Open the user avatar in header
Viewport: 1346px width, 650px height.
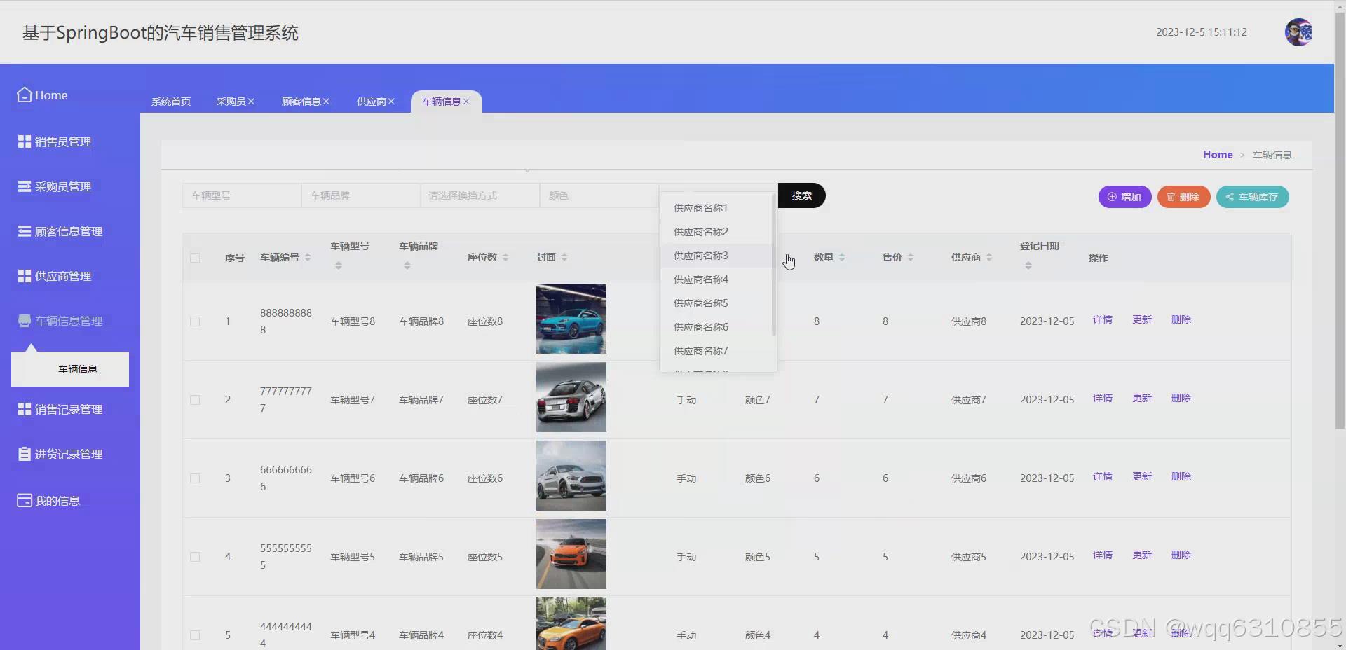click(1298, 32)
